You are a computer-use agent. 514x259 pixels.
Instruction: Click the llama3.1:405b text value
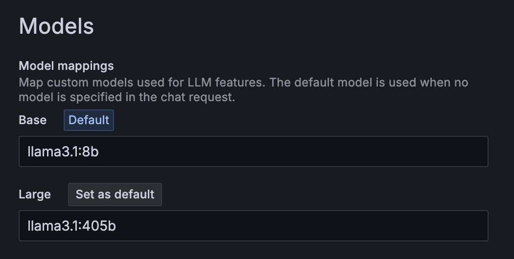pos(72,226)
